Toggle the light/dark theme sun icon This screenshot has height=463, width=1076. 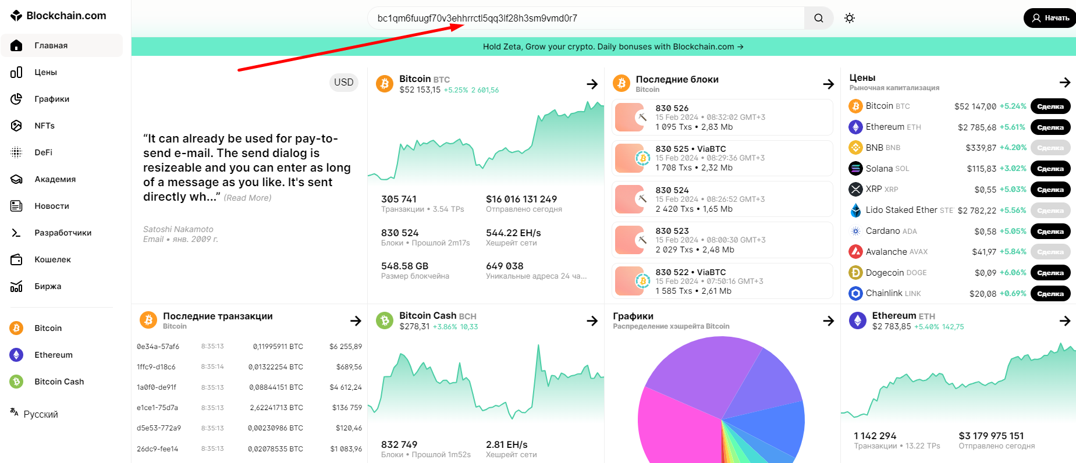click(850, 18)
